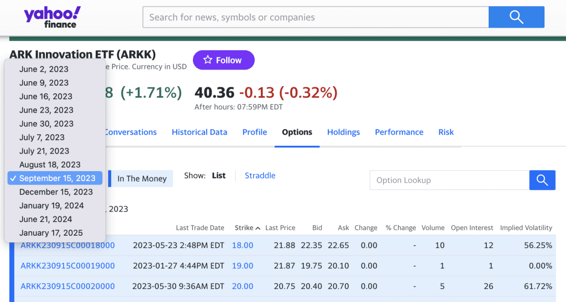This screenshot has width=566, height=302.
Task: Open contract ARKK230915C00020000
Action: 67,287
